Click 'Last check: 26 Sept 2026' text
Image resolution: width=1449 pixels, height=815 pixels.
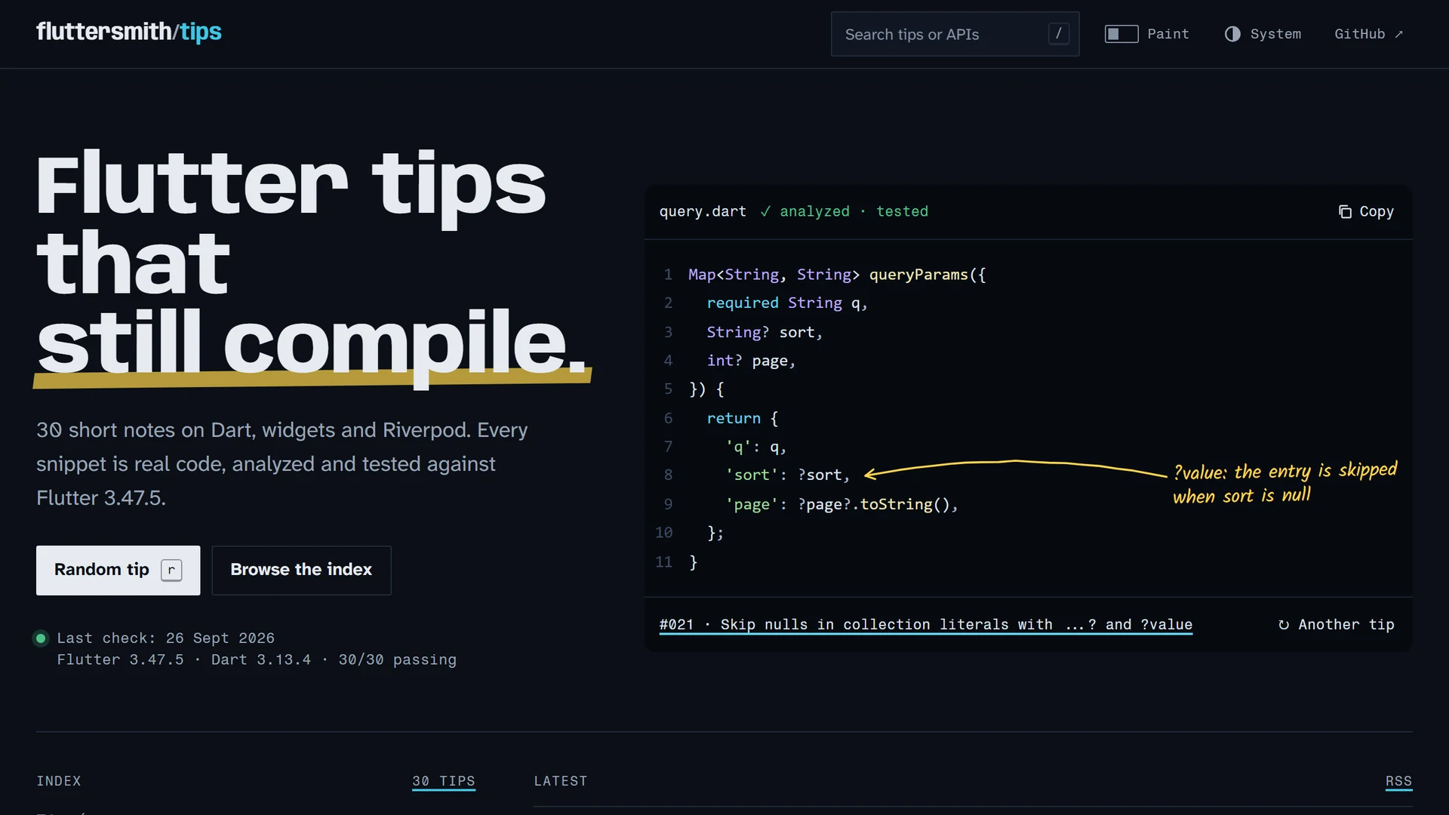click(x=165, y=638)
